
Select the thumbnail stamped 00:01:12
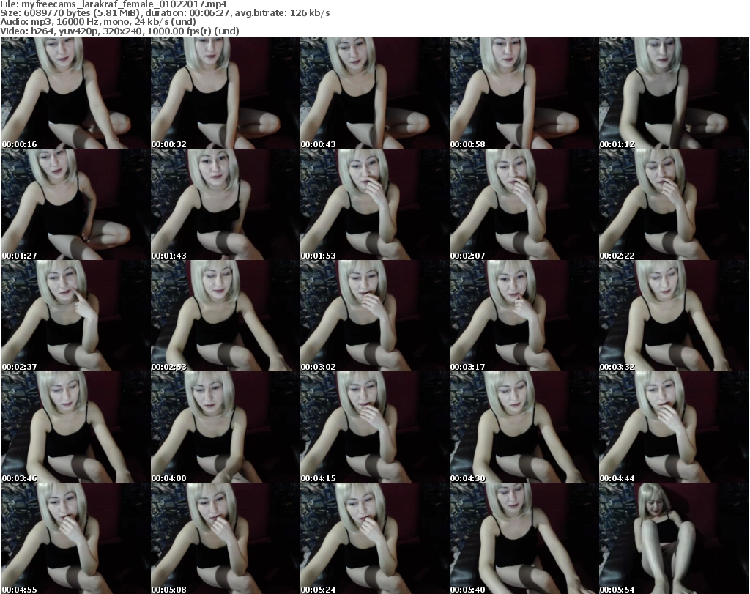pos(674,93)
